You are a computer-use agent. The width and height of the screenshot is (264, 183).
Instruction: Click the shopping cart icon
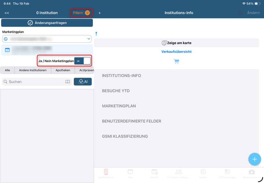(176, 61)
